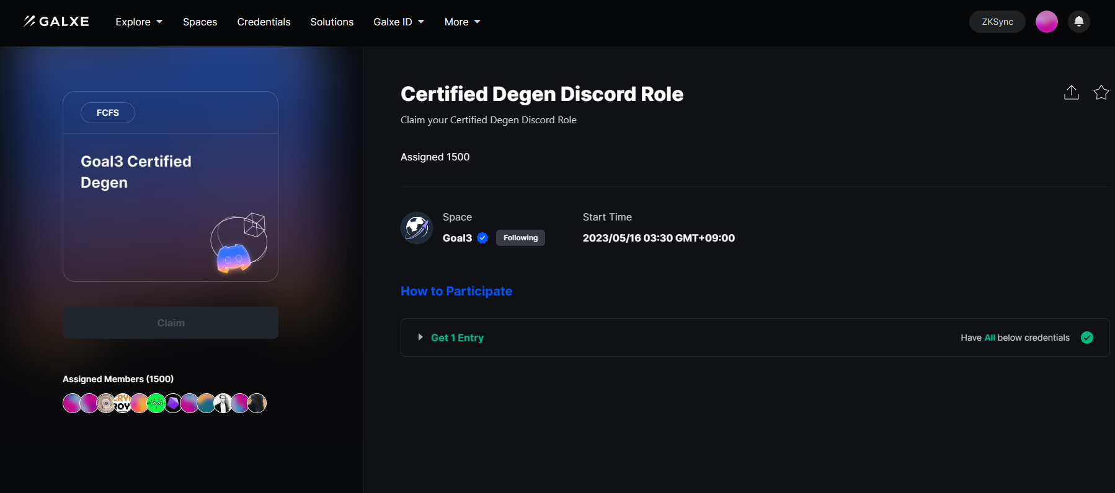Click the green checkmark in the credentials row
This screenshot has width=1115, height=493.
(x=1087, y=338)
